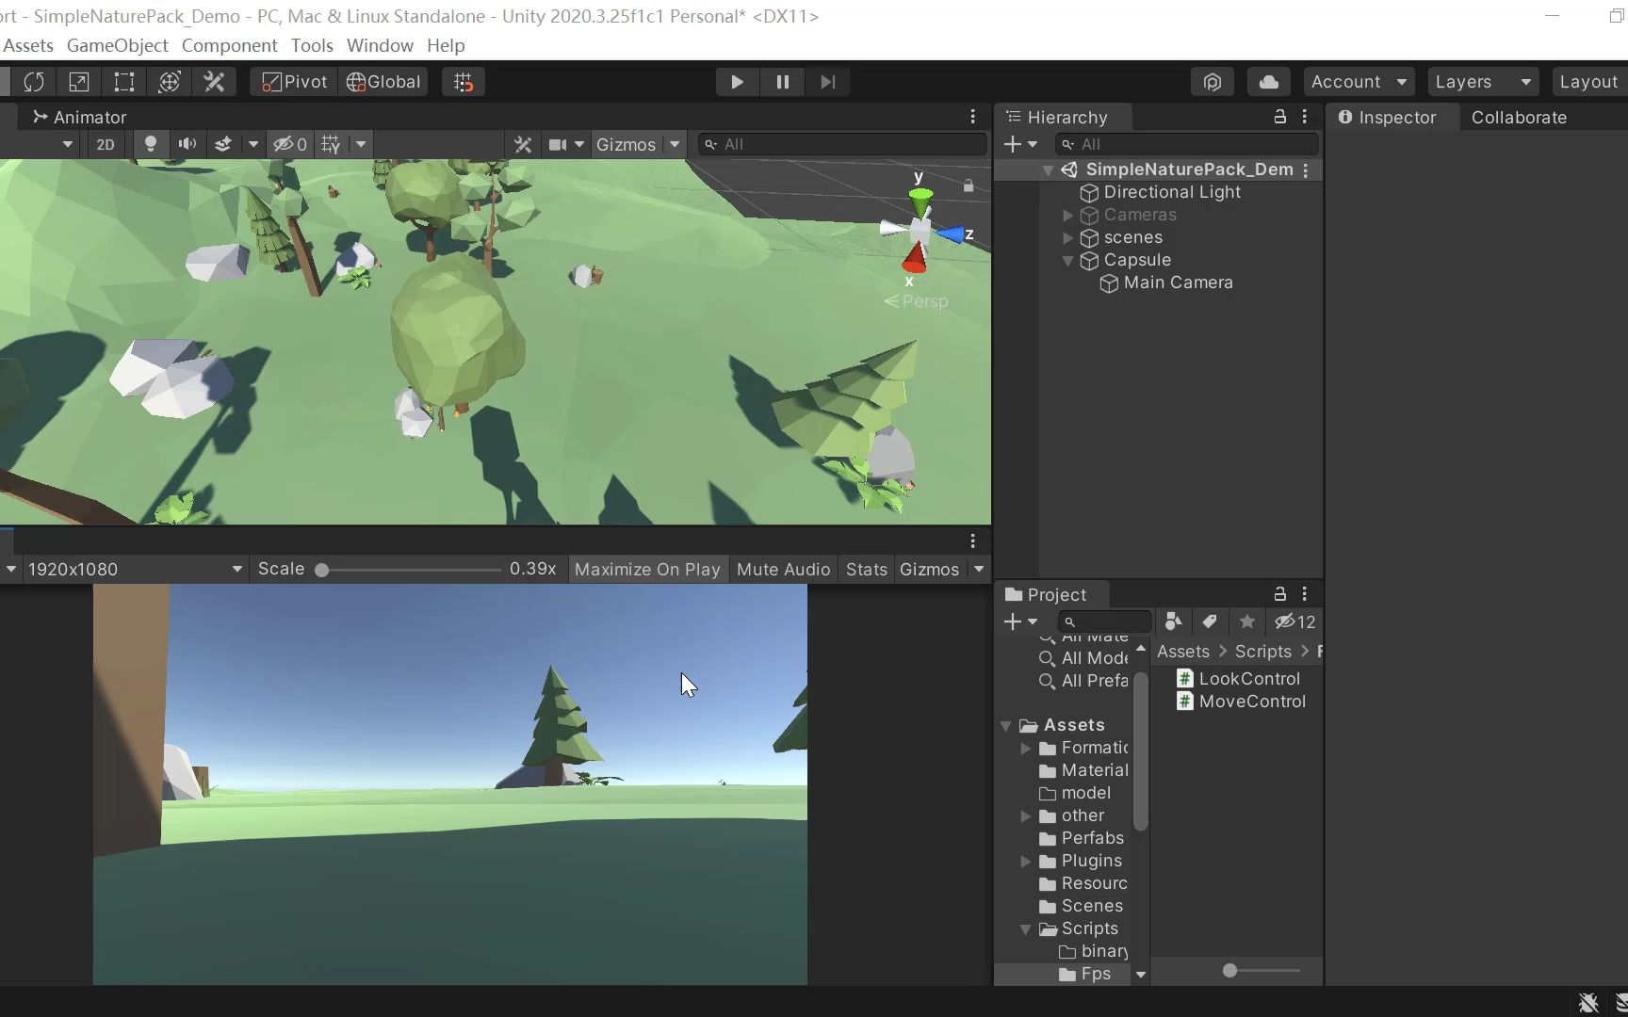Screen dimensions: 1628x1017
Task: Adjust the Game view scale slider
Action: pos(323,570)
